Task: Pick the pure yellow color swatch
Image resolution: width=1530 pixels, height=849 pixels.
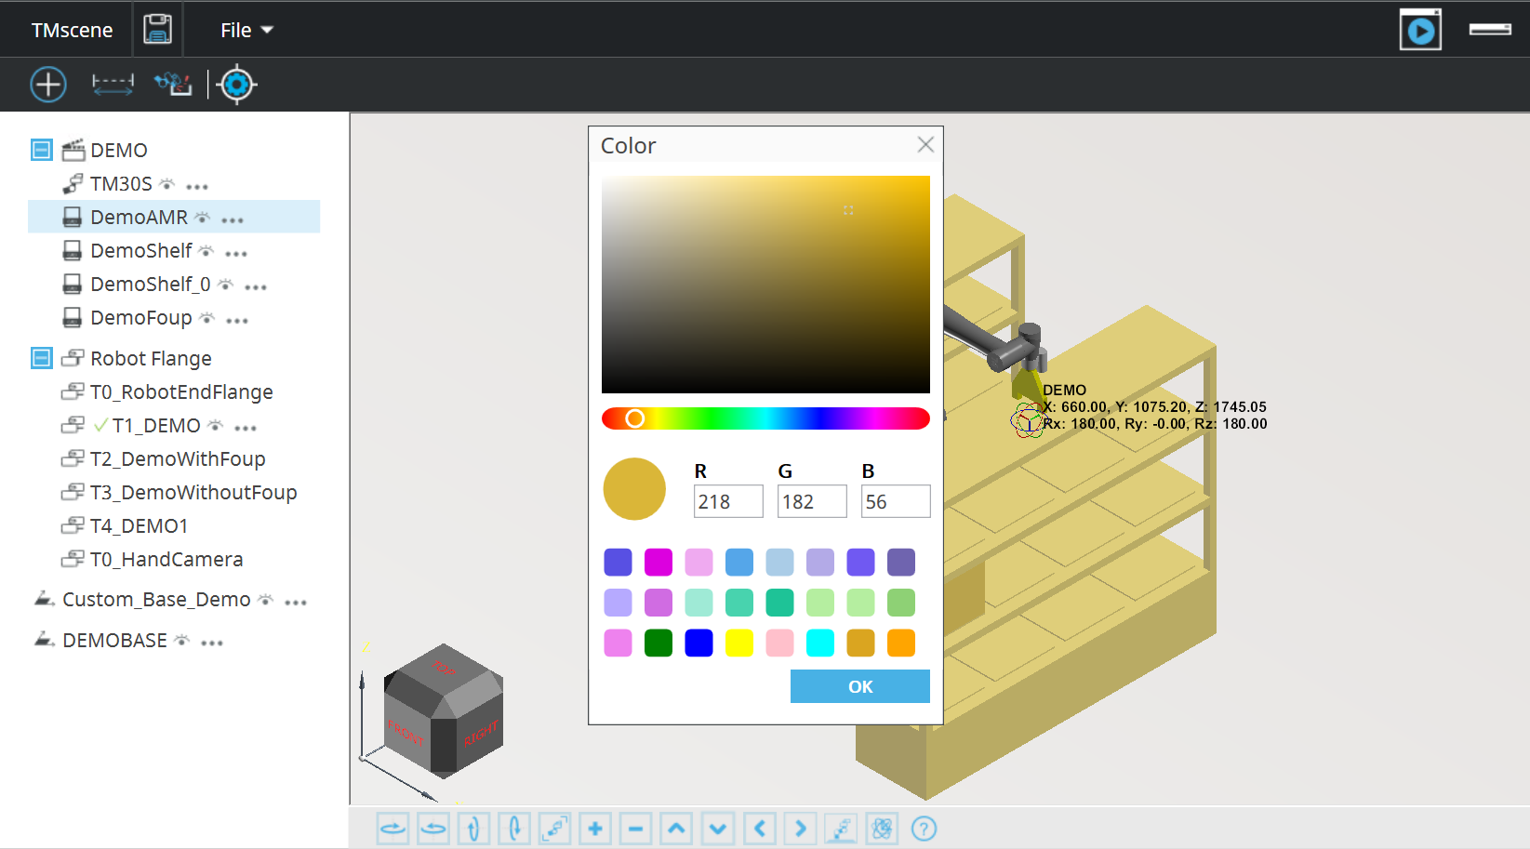Action: [x=739, y=643]
